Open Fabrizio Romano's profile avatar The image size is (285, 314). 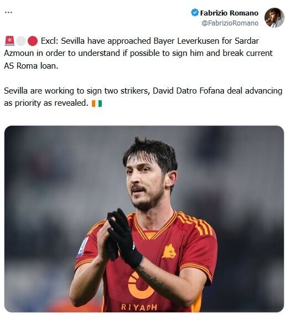point(274,17)
